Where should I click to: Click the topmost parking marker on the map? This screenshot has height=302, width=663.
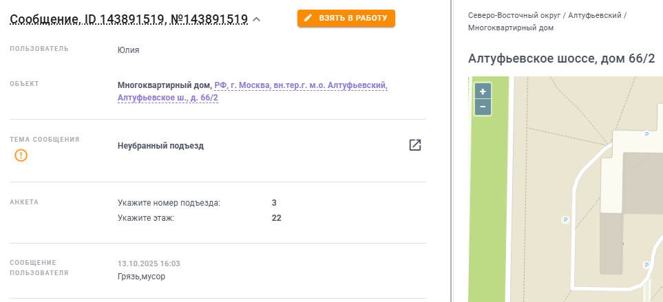click(646, 135)
